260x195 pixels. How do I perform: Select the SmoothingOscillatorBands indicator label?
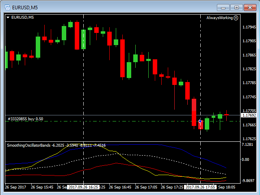28,145
